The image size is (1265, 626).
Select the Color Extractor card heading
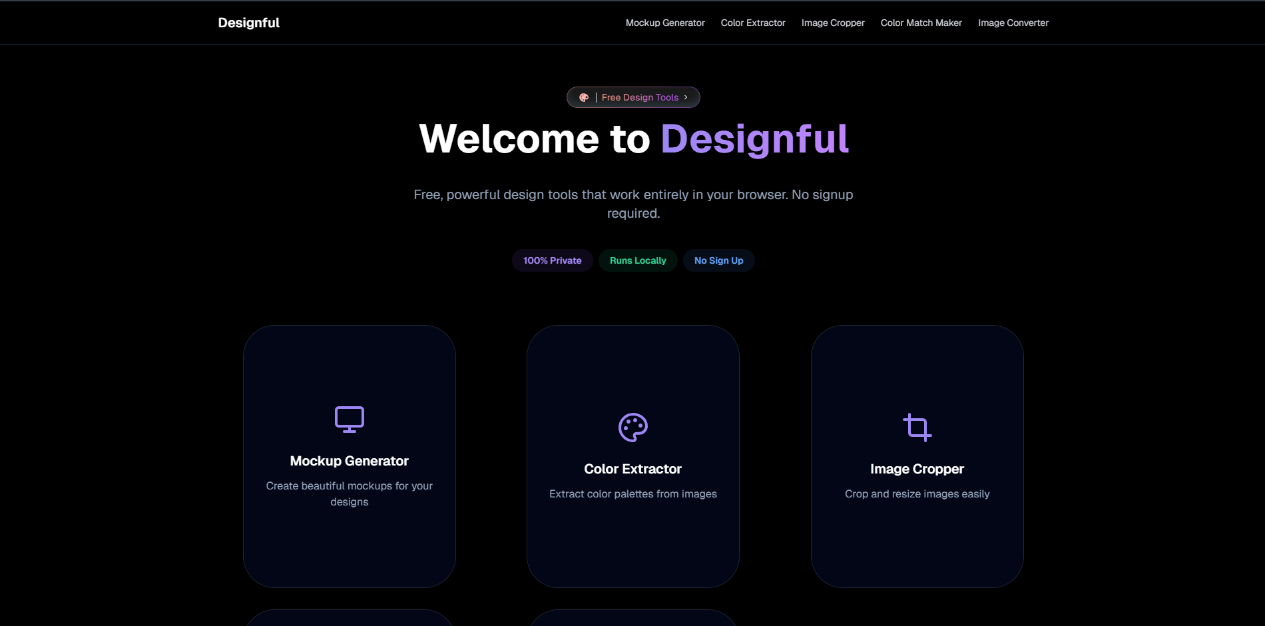click(632, 469)
